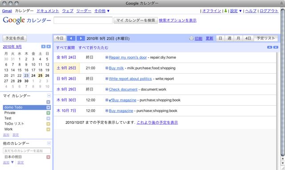Click the printer icon beside 印刷
Screen dimensions: 285x170
(191, 38)
